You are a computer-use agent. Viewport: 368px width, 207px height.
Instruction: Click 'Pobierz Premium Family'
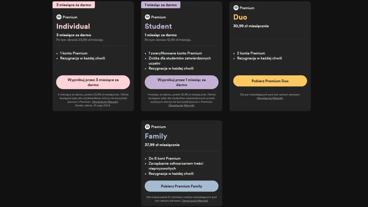181,186
